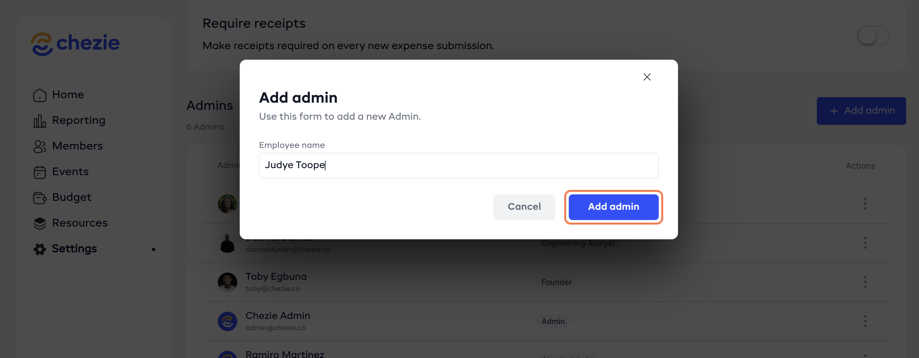
Task: Toggle the Require receipts switch
Action: (873, 35)
